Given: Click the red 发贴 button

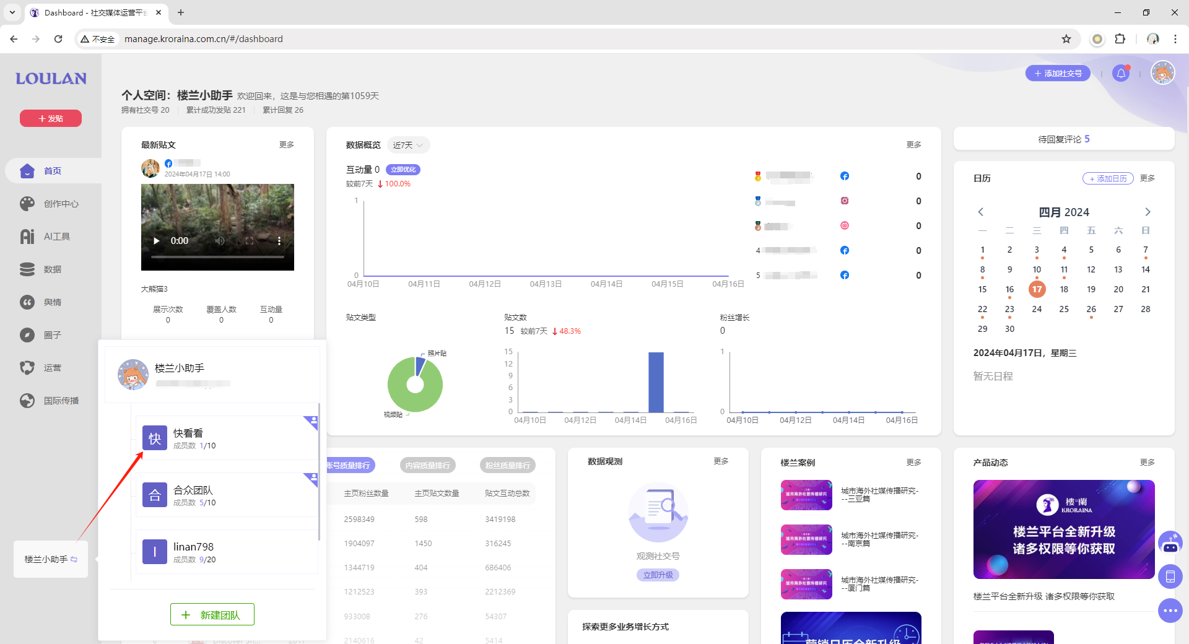Looking at the screenshot, I should 51,118.
